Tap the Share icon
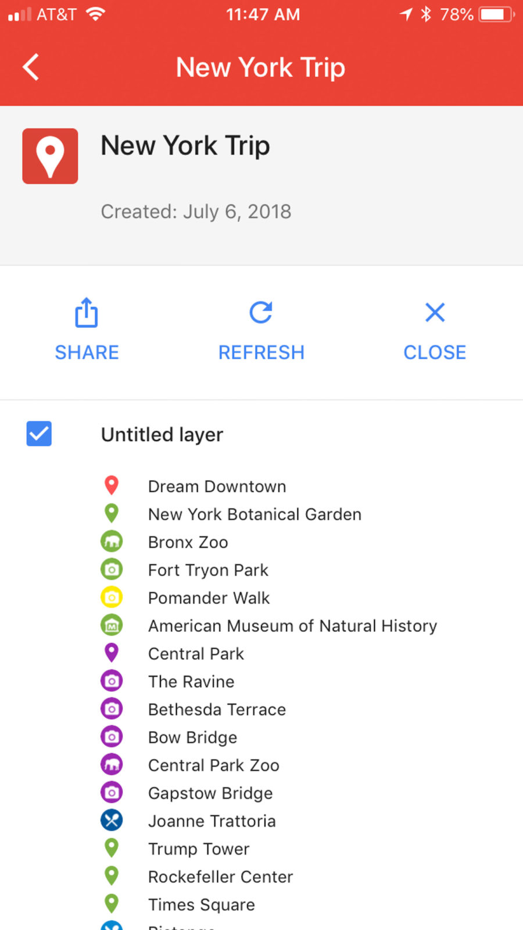Image resolution: width=523 pixels, height=930 pixels. click(87, 312)
